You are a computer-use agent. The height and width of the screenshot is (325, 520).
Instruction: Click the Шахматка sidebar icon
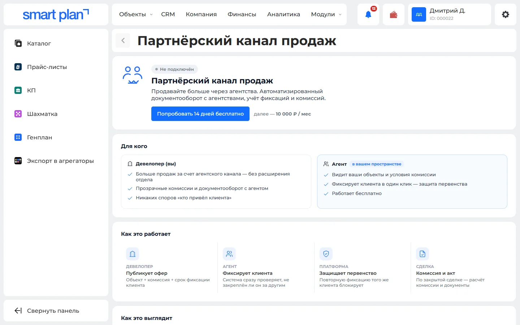point(18,114)
